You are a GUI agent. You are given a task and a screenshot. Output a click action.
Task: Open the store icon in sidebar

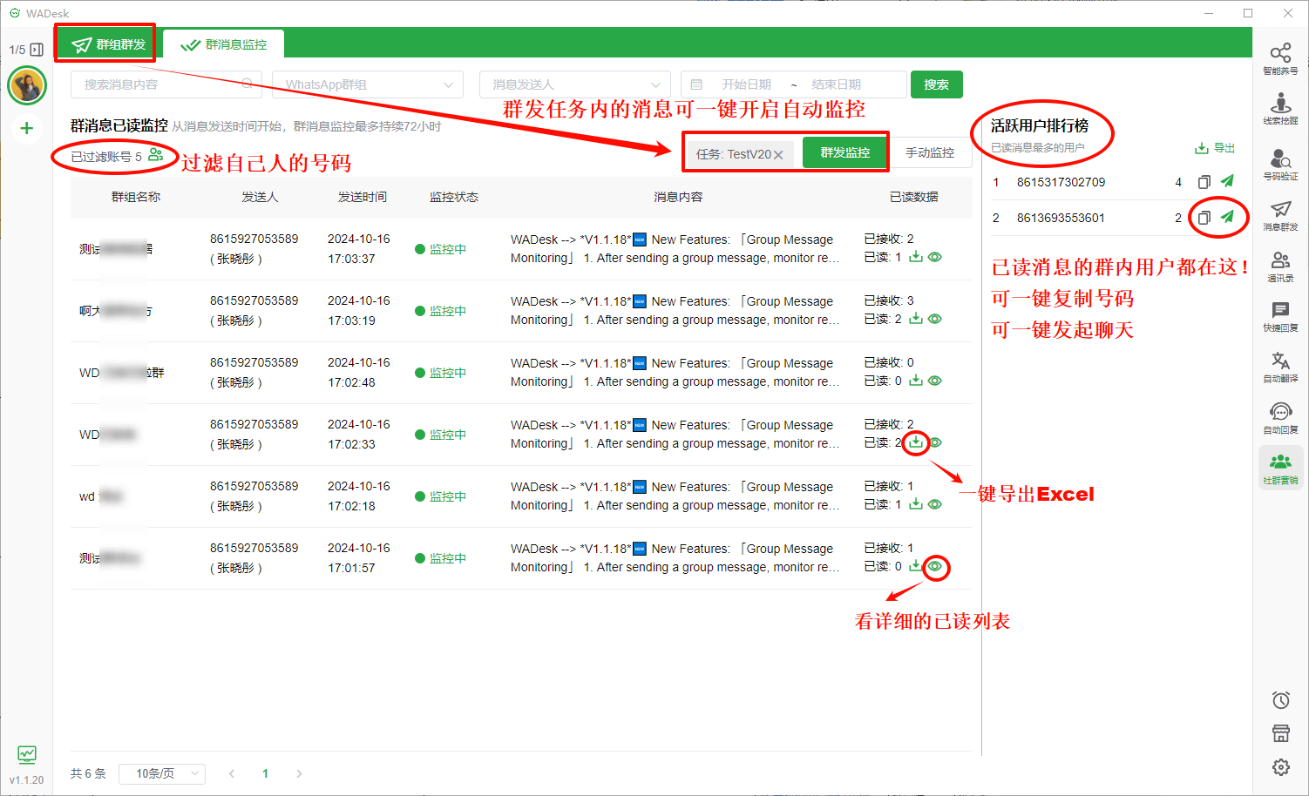tap(1280, 733)
